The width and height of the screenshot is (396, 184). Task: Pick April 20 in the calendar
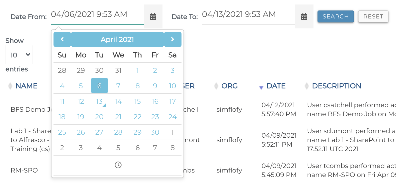pyautogui.click(x=99, y=117)
